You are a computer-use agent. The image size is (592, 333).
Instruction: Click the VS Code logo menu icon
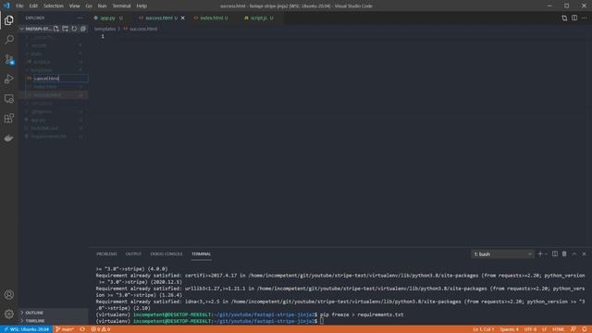tap(6, 6)
